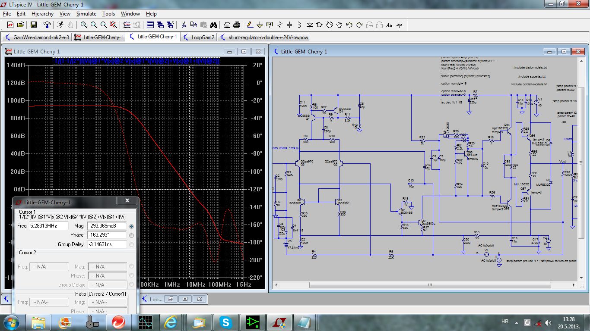This screenshot has height=331, width=590.
Task: Open the Hierarchy menu
Action: [42, 14]
